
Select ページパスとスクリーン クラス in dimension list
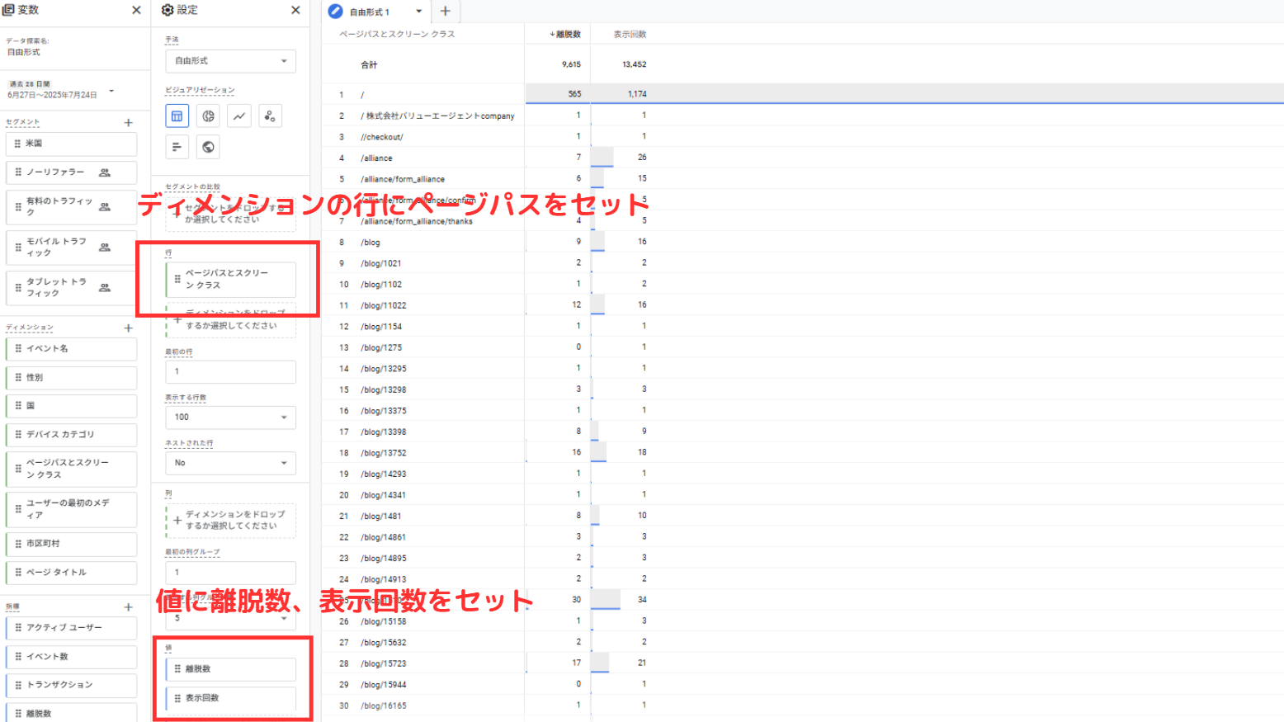[72, 469]
